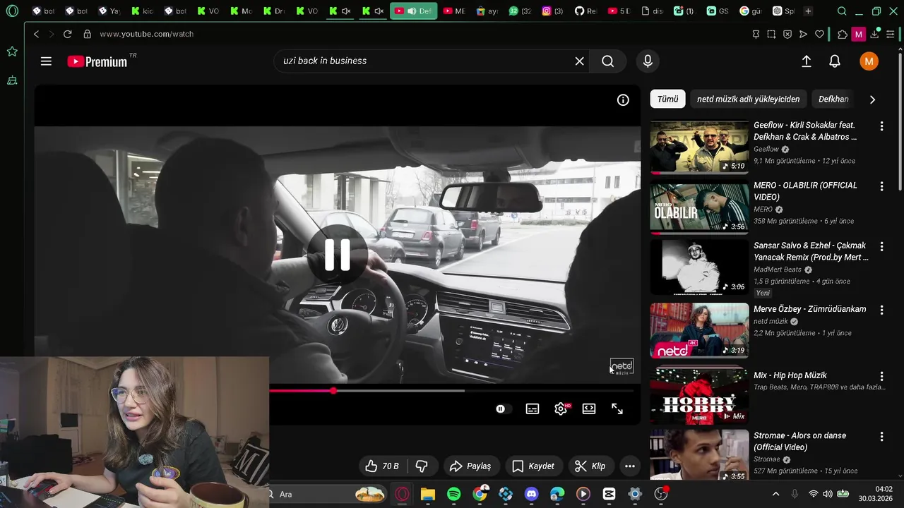Create a clip with Klip button
The image size is (904, 508).
[x=590, y=466]
